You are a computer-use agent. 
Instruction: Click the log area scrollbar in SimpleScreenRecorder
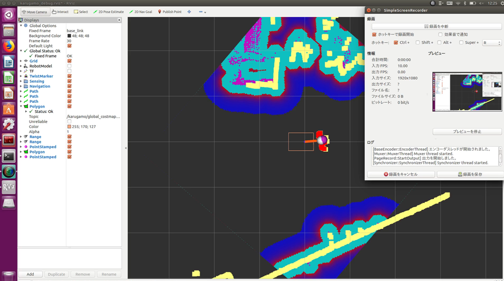(500, 156)
